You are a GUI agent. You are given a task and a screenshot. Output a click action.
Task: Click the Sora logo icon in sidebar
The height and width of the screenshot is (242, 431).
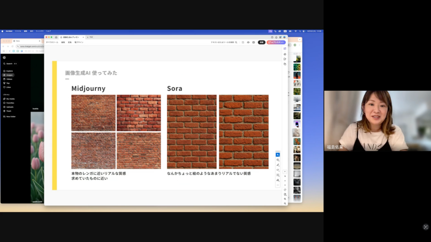point(4,57)
